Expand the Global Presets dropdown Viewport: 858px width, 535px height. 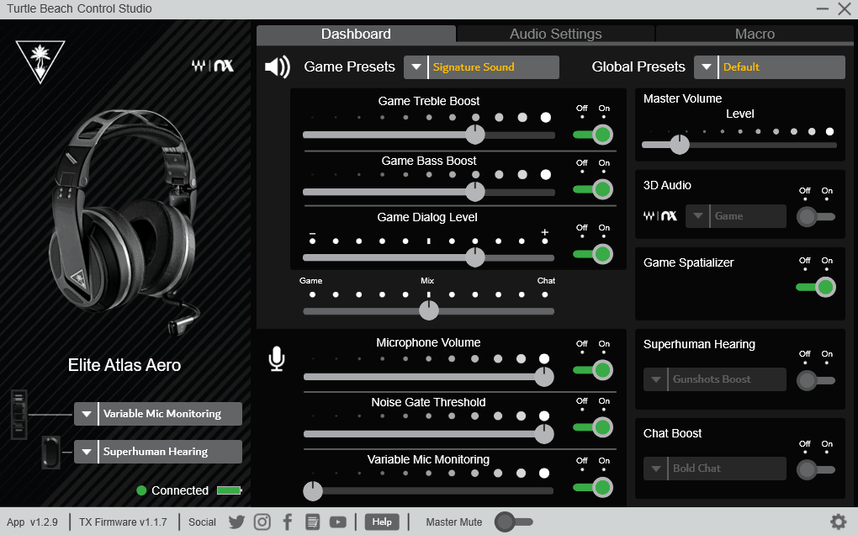705,66
